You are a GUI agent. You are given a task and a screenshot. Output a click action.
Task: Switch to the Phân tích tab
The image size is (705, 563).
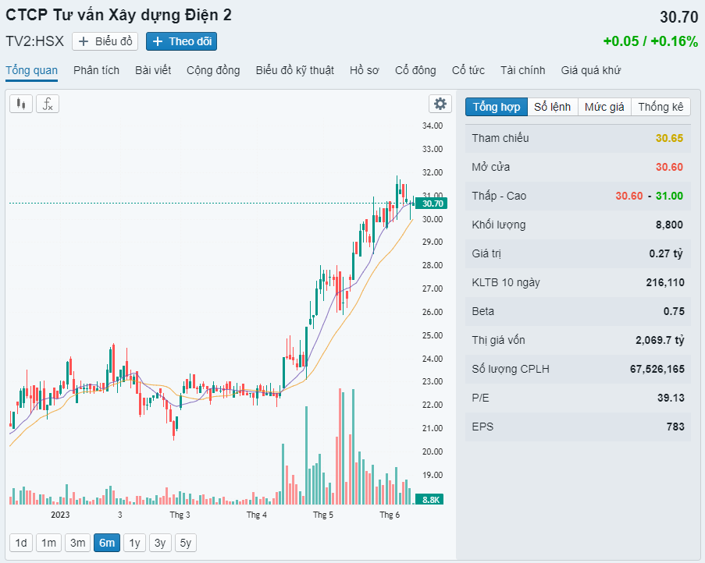tap(96, 70)
